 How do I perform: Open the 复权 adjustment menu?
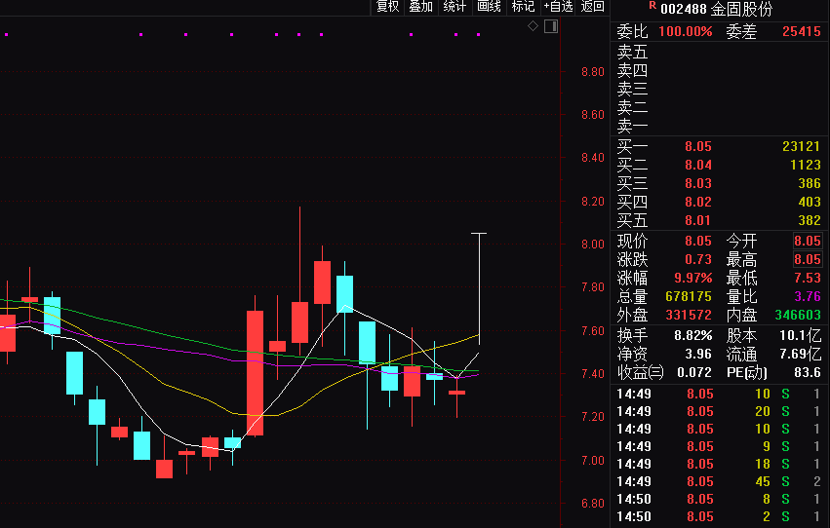tap(388, 7)
